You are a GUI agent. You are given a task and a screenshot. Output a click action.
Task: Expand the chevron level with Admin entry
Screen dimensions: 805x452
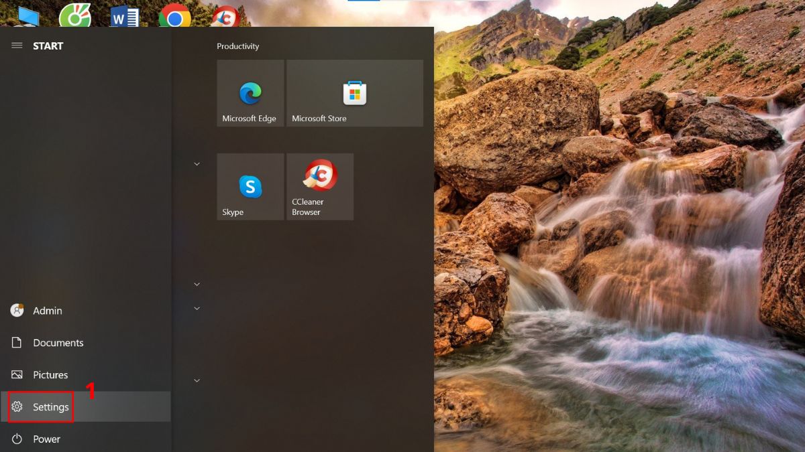click(197, 308)
